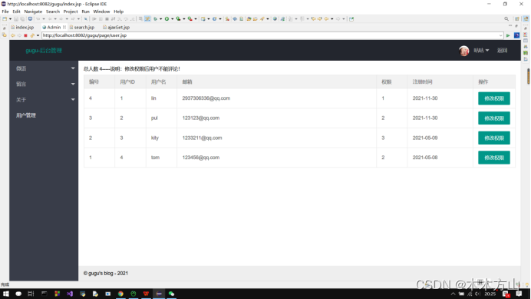Click the Open Web Browser globe icon
Image resolution: width=531 pixels, height=299 pixels.
(275, 19)
